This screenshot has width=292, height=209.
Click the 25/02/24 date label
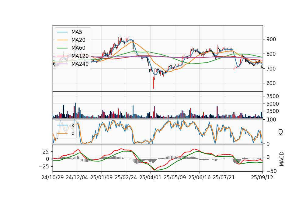[x=126, y=177]
